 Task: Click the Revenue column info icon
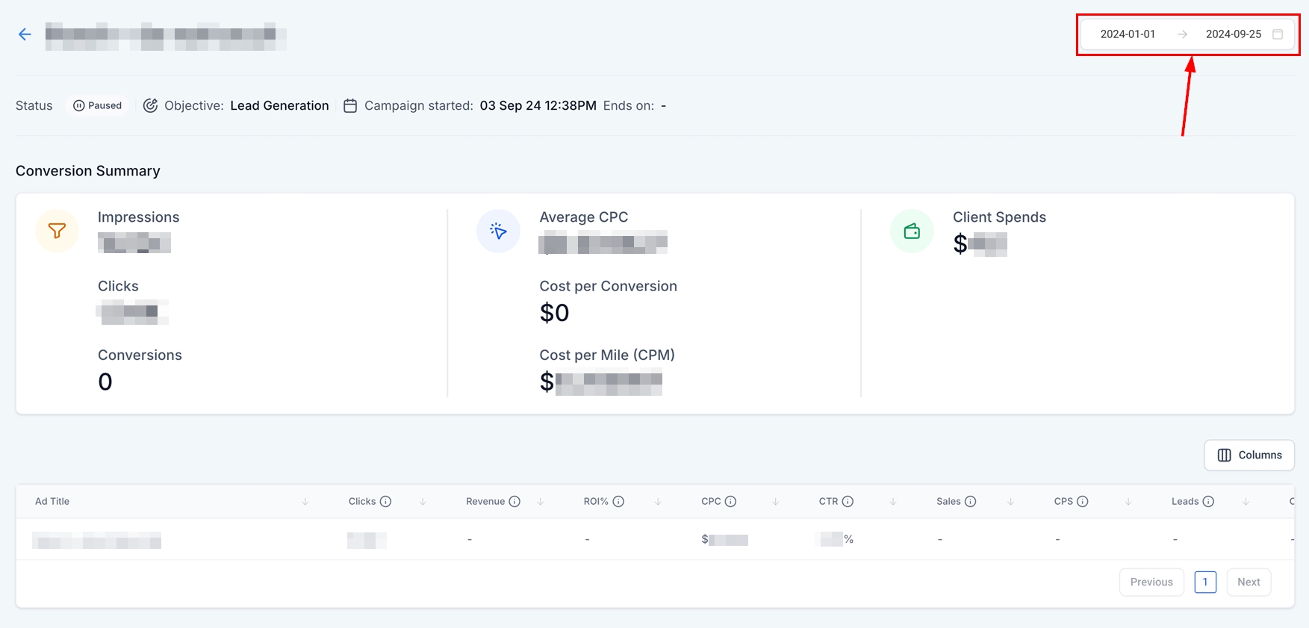tap(514, 502)
